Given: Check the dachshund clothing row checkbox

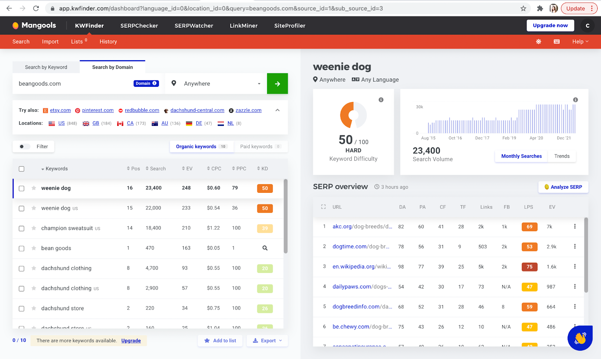Looking at the screenshot, I should pos(21,268).
